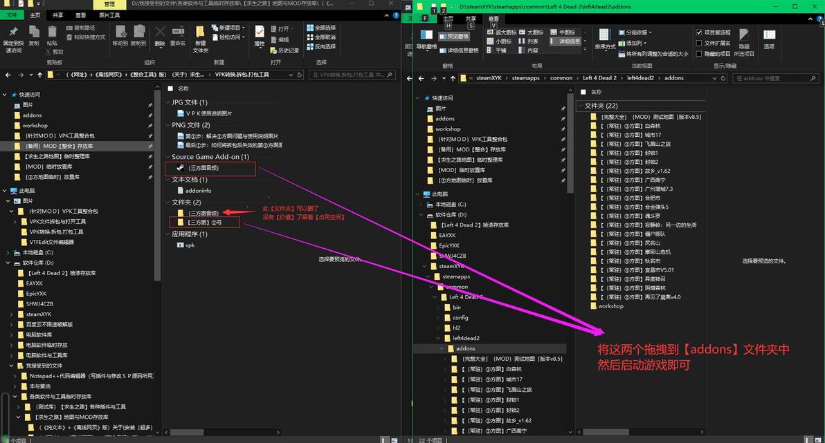Screen dimensions: 825x443
Task: Click the Cut (剪切) scissors icon
Action: point(47,52)
